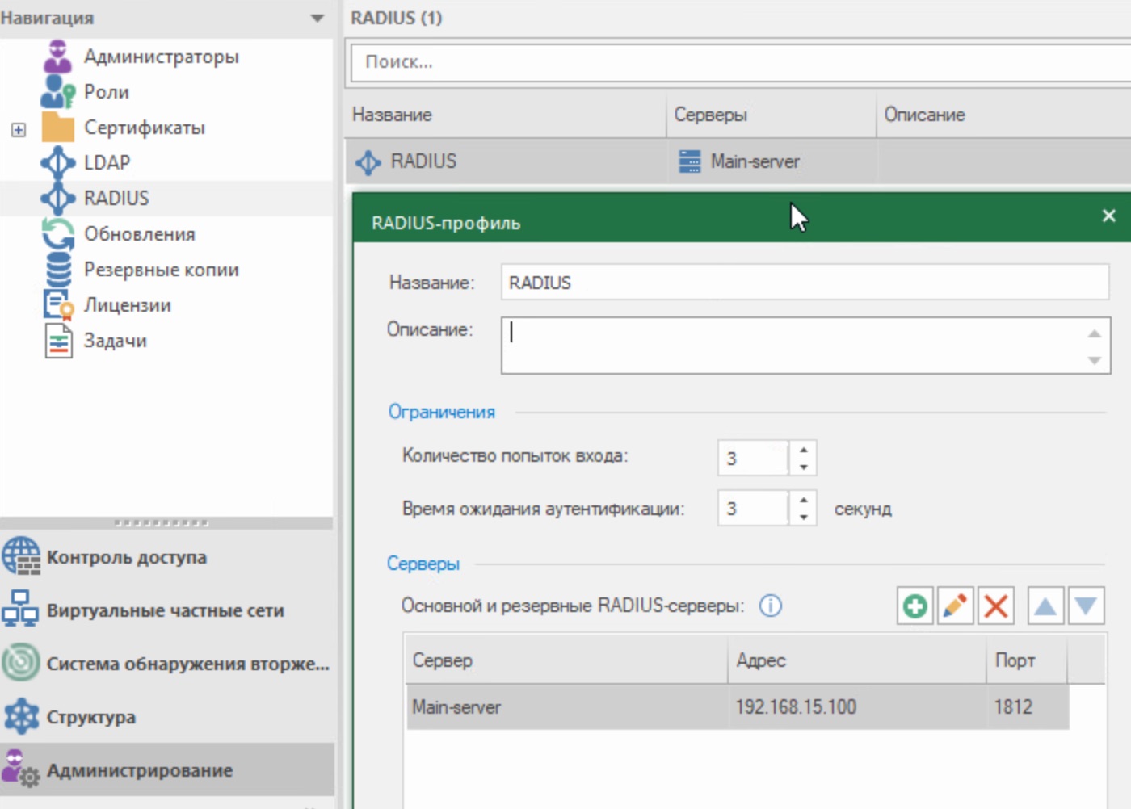This screenshot has width=1131, height=809.
Task: Sort the profile list by Описание column
Action: pos(1004,115)
